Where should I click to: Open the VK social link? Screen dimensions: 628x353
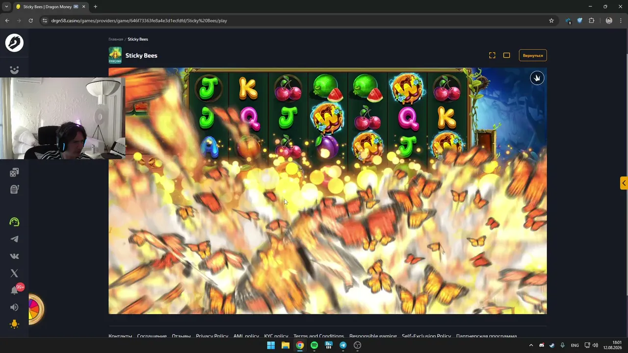click(14, 256)
